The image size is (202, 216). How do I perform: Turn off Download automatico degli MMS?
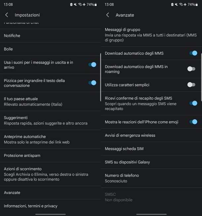click(x=193, y=53)
